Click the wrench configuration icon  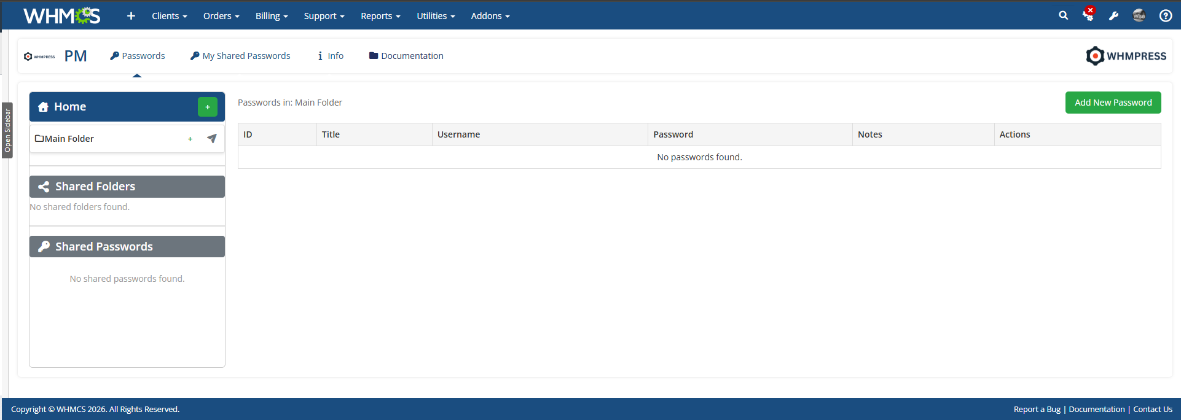[1113, 16]
